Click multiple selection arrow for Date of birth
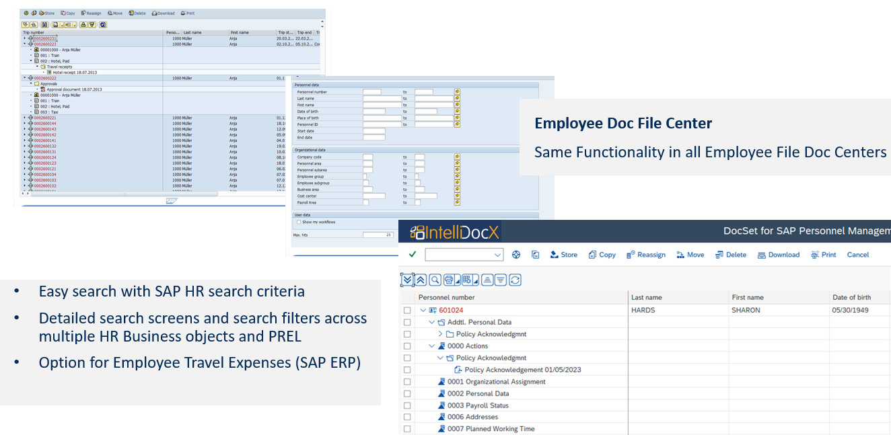The width and height of the screenshot is (891, 435). [457, 112]
